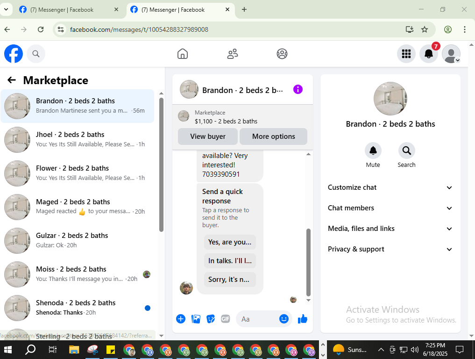Attach a file with photo icon
This screenshot has height=359, width=475.
(x=196, y=319)
